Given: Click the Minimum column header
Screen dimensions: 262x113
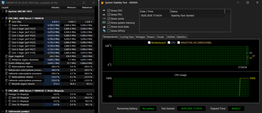Looking at the screenshot, I should pyautogui.click(x=68, y=8).
